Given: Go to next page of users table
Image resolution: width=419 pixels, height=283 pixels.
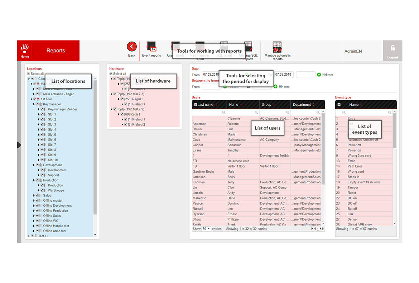Looking at the screenshot, I should [x=321, y=229].
